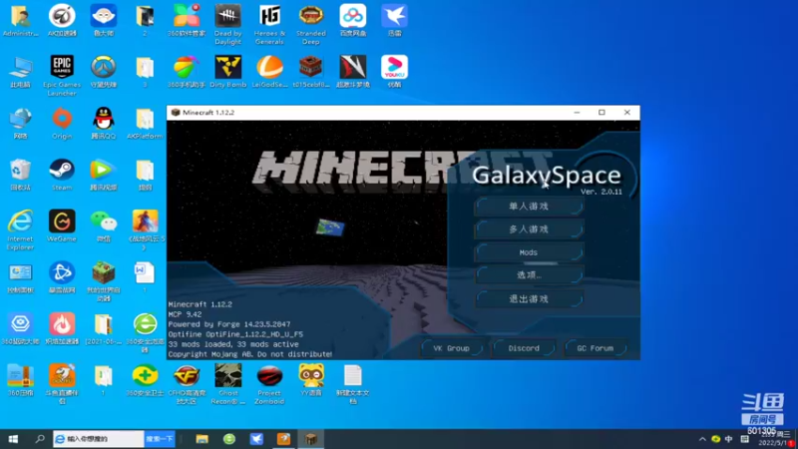Switch to Minecraft via its taskbar icon

pos(311,439)
